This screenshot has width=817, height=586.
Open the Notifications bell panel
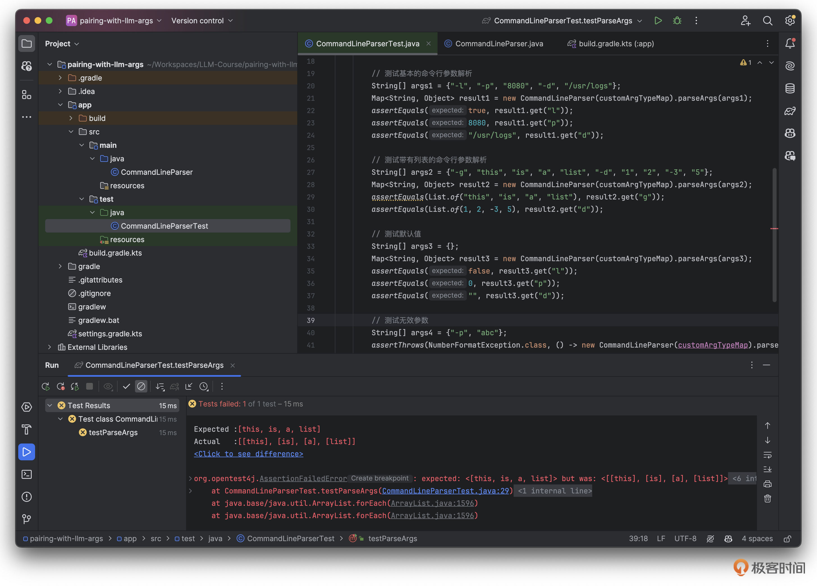pyautogui.click(x=789, y=43)
